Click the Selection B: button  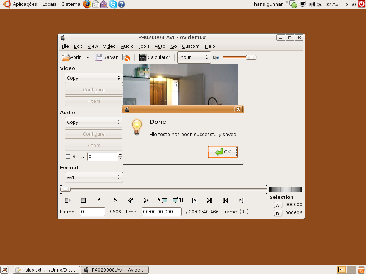pyautogui.click(x=278, y=213)
